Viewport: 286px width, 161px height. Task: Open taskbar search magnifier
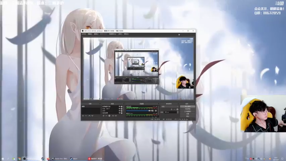tap(8, 158)
